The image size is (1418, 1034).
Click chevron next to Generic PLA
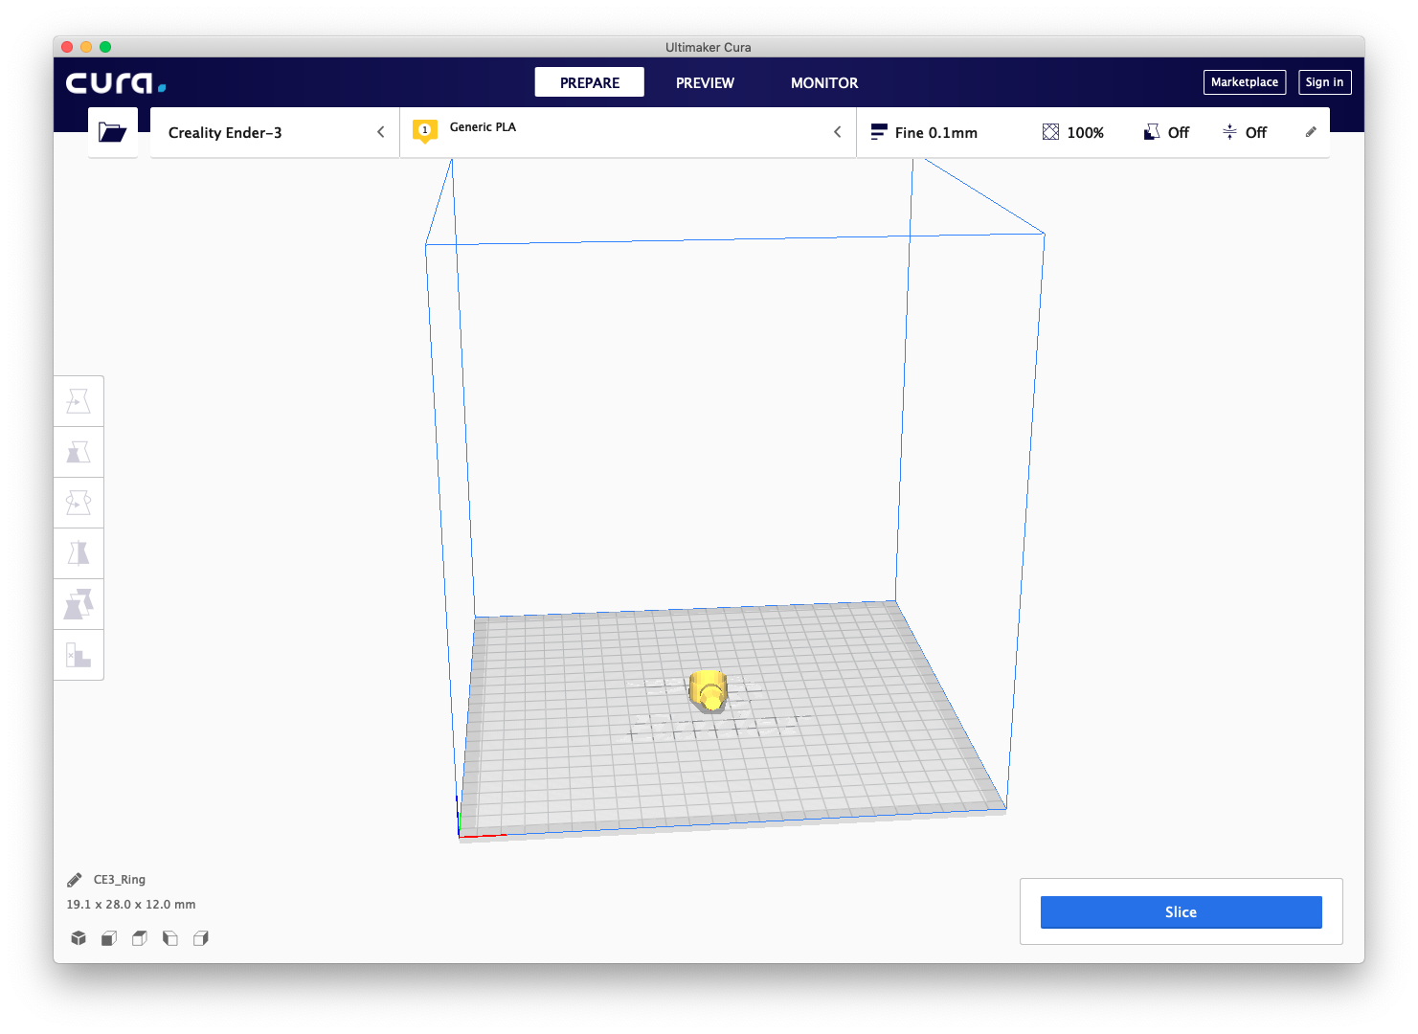coord(838,132)
